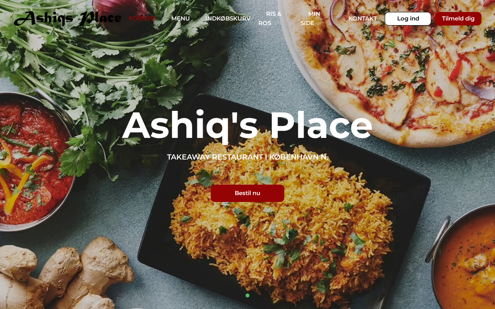Click the large Ashiq's Place heading
Image resolution: width=495 pixels, height=309 pixels.
[247, 126]
